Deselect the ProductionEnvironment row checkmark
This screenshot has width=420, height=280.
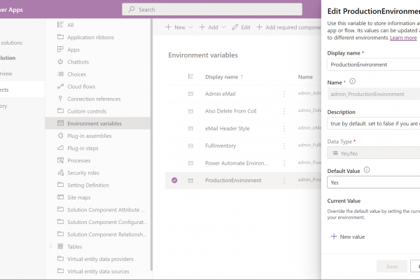pyautogui.click(x=174, y=181)
